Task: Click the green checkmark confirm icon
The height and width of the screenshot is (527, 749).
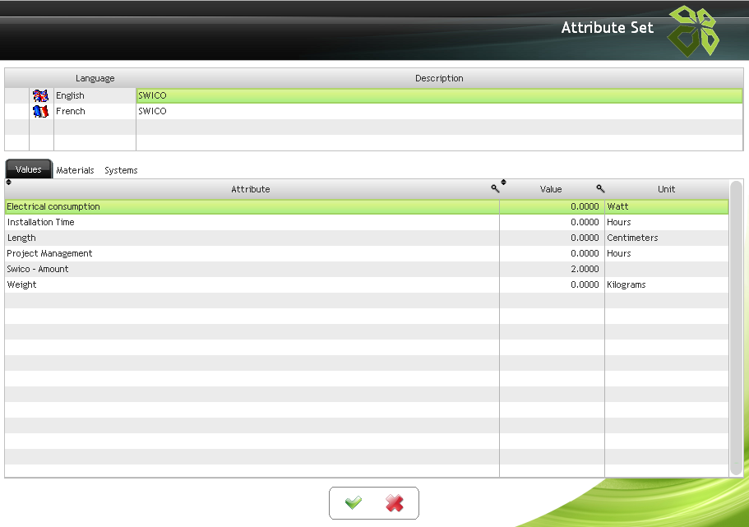Action: pyautogui.click(x=354, y=503)
